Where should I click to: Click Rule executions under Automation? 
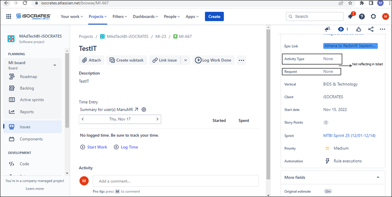tap(348, 161)
